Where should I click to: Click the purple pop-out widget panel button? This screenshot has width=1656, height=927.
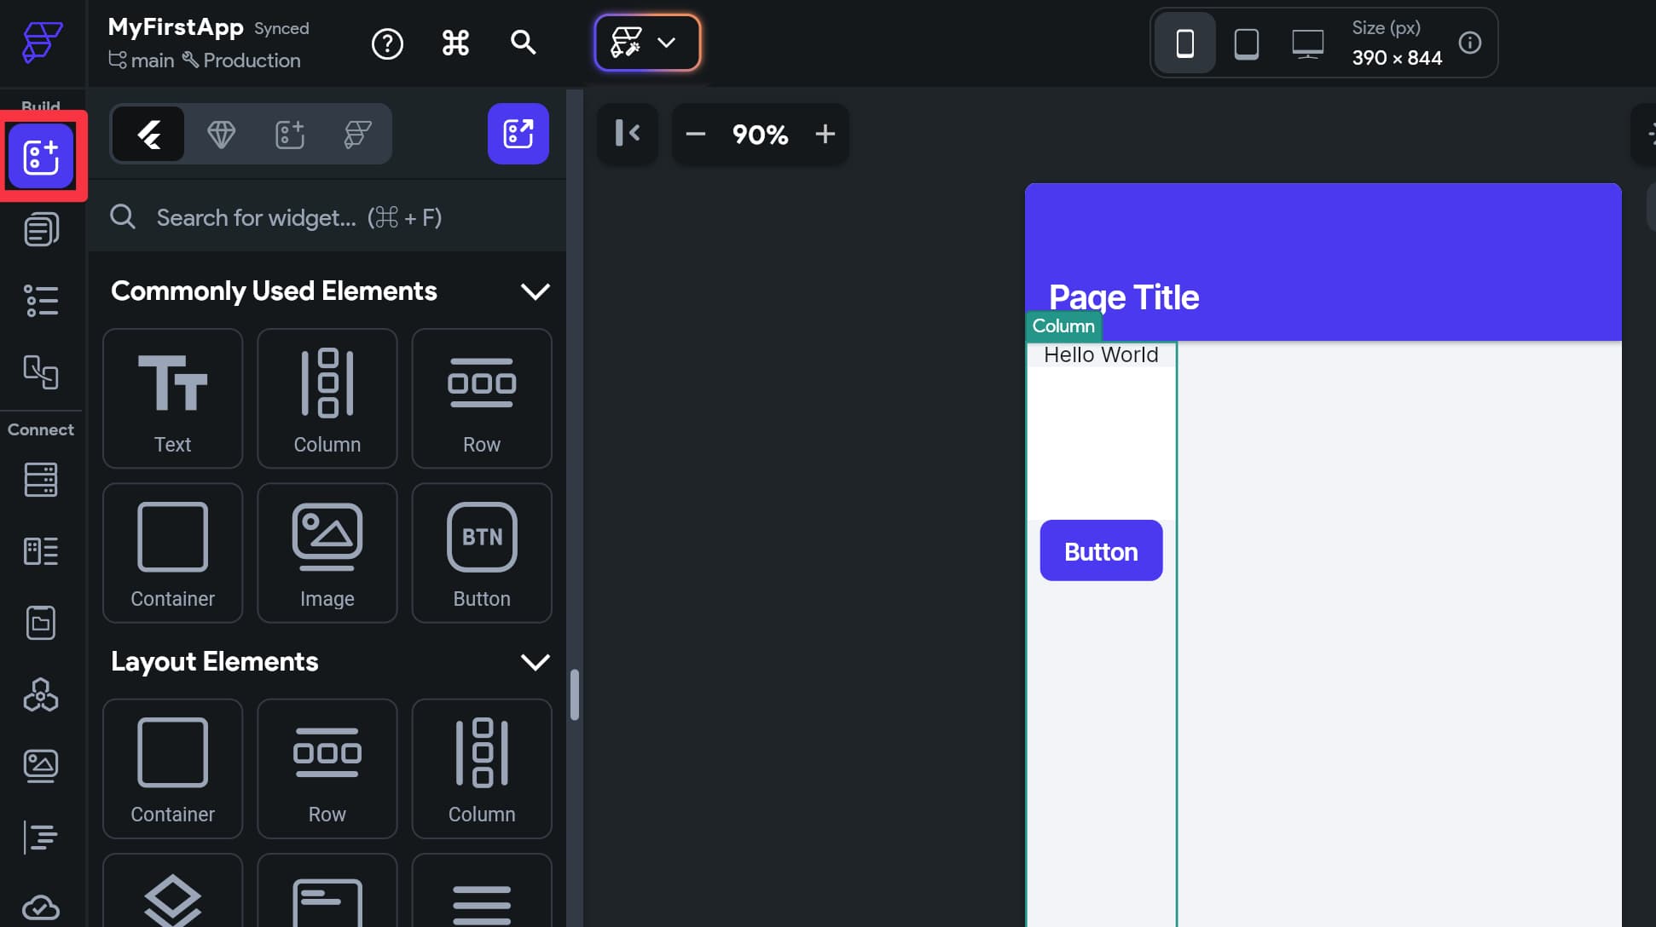[518, 134]
